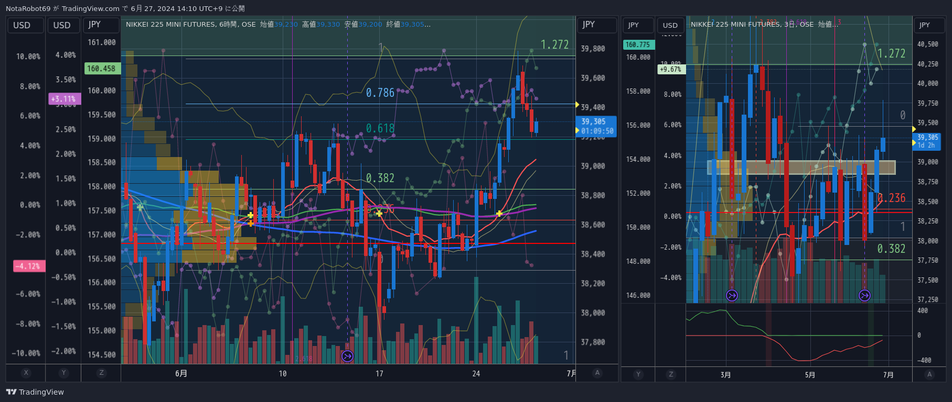The image size is (952, 402).
Task: Open the second USD scale dropdown, left chart
Action: pyautogui.click(x=63, y=25)
